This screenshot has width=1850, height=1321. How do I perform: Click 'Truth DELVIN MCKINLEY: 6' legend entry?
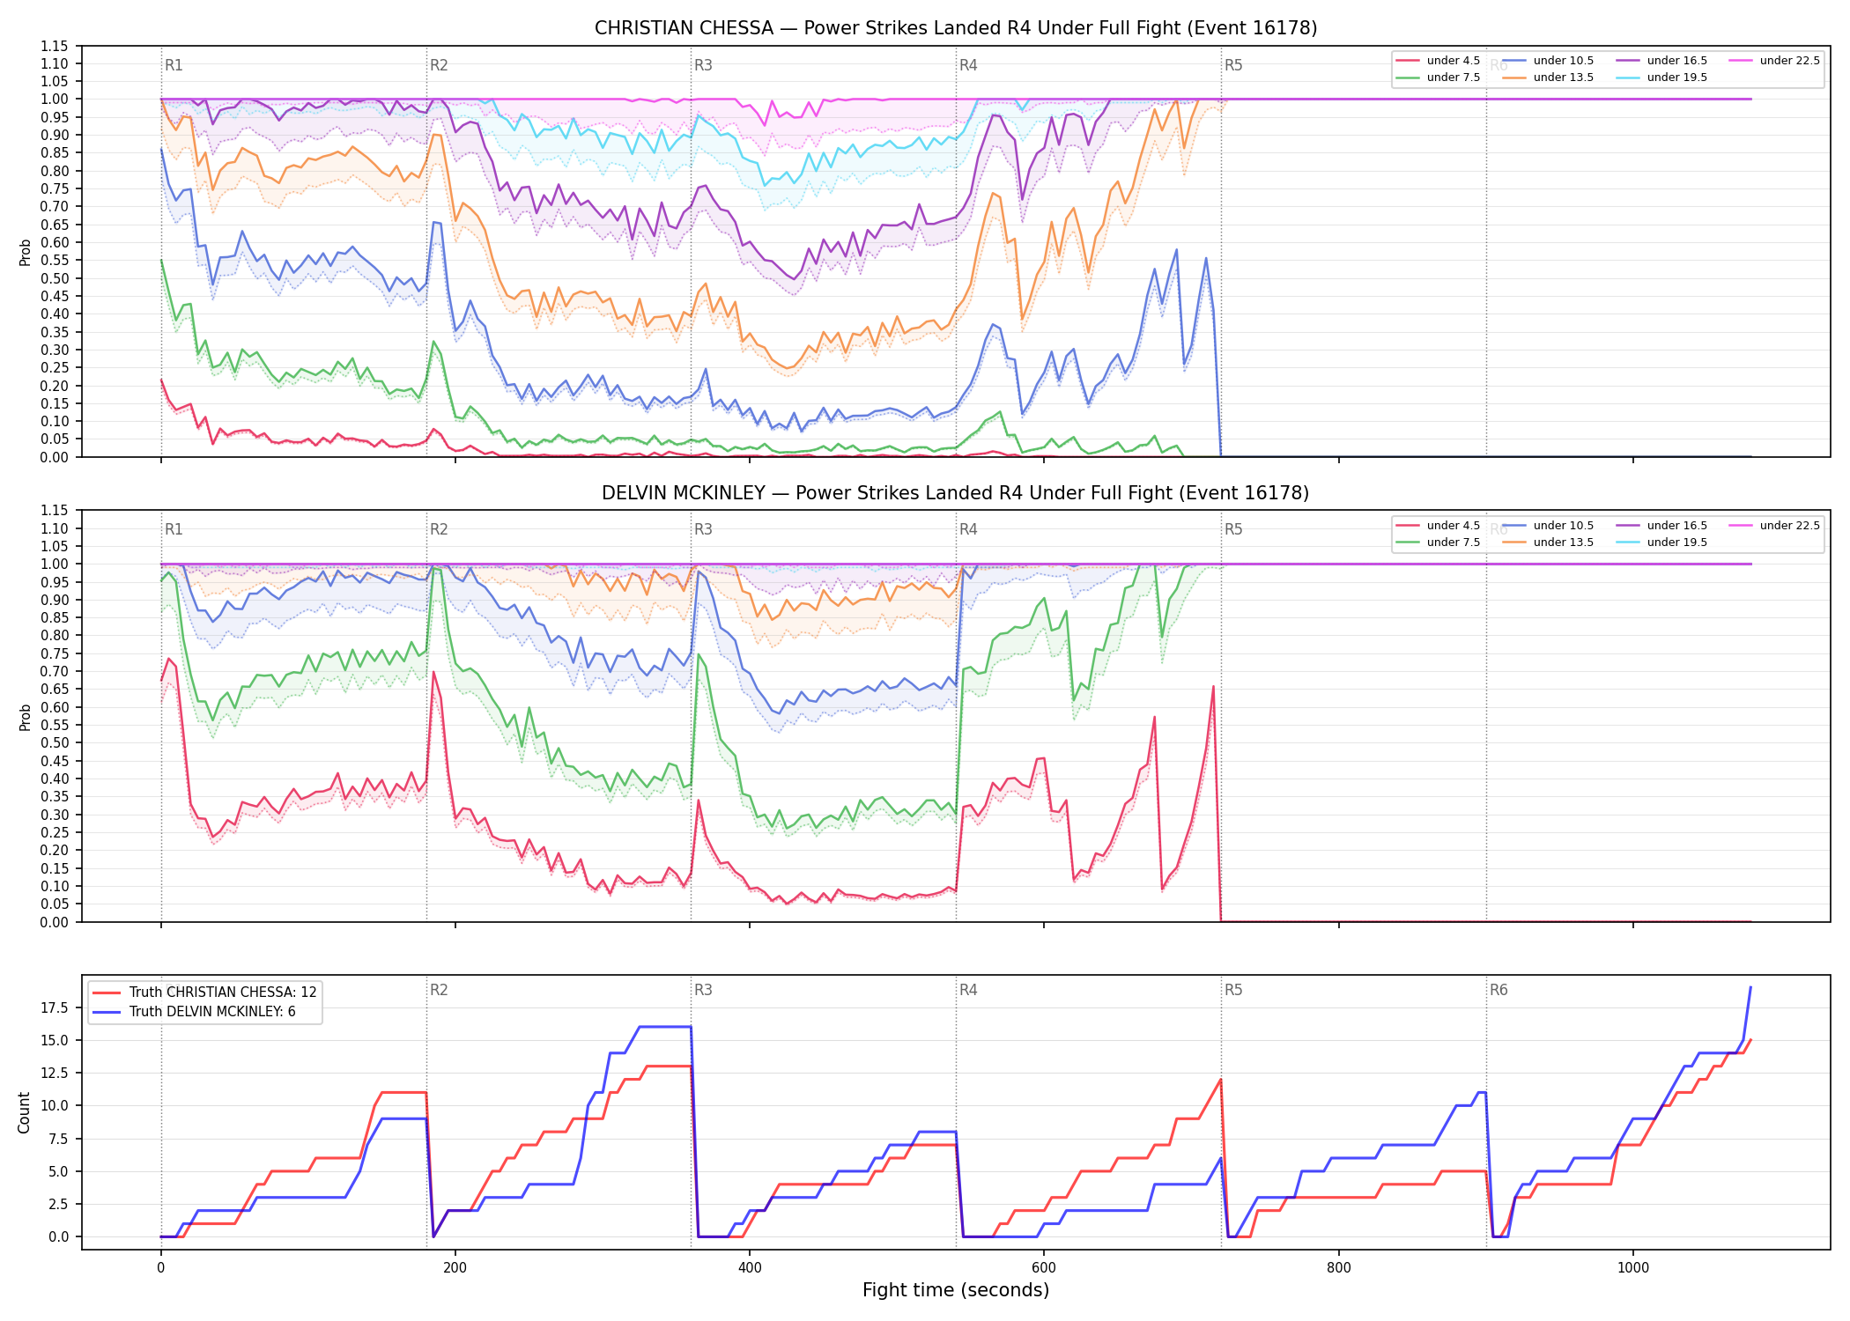(x=194, y=1012)
